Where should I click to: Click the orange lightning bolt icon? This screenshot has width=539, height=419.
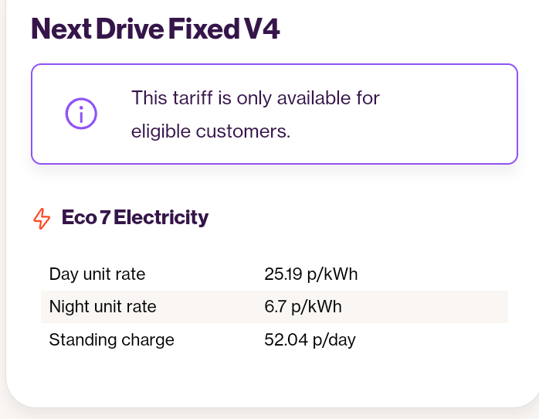42,218
